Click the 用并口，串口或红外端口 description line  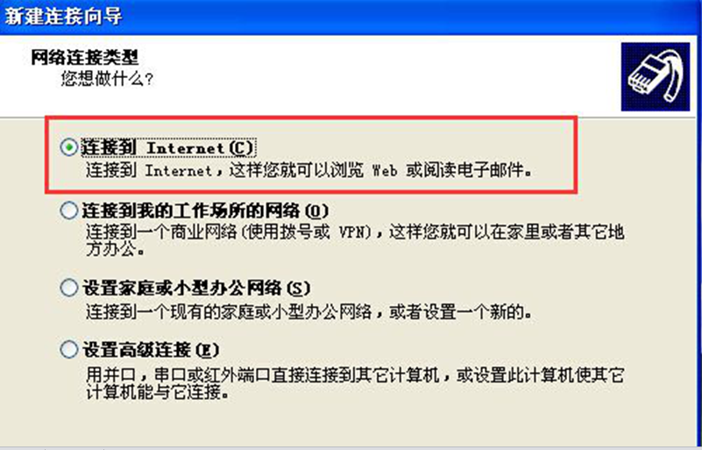click(x=355, y=375)
